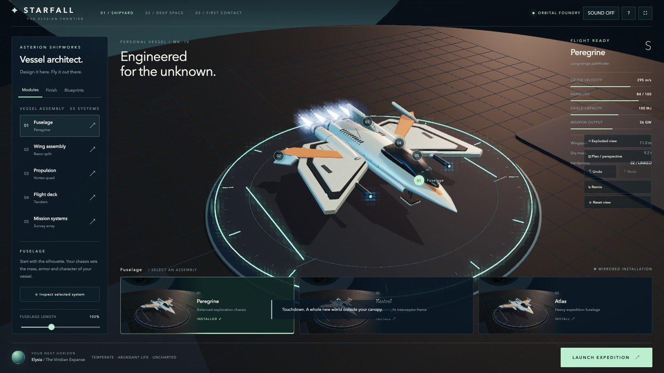Click the Elysia planet icon
The height and width of the screenshot is (373, 664).
18,357
